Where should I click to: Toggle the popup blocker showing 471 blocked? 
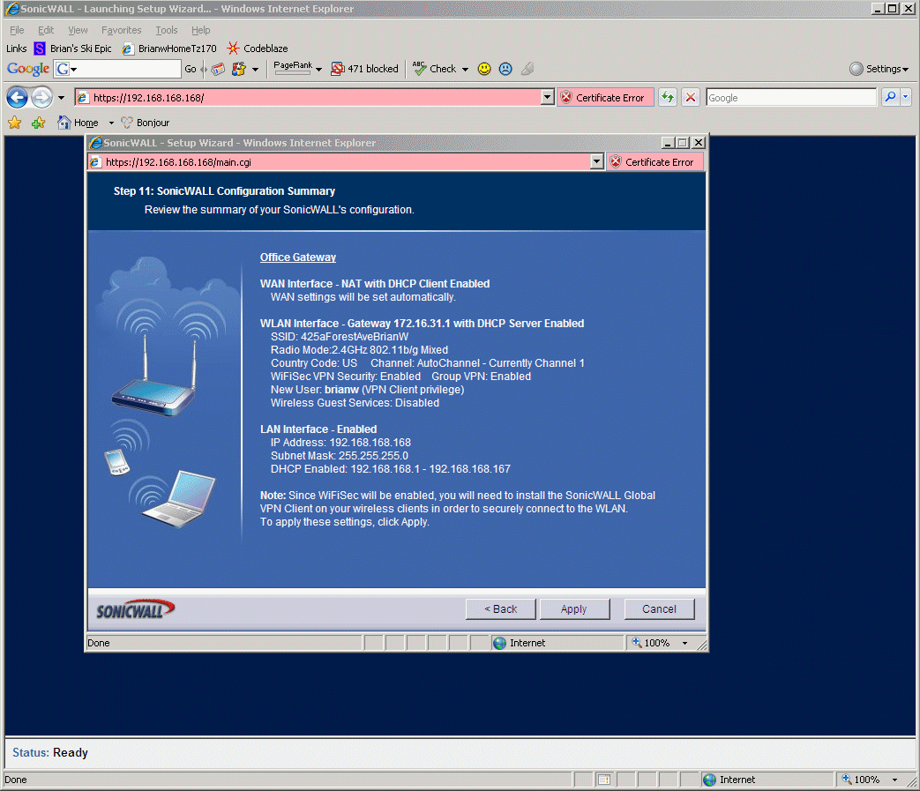(x=364, y=69)
